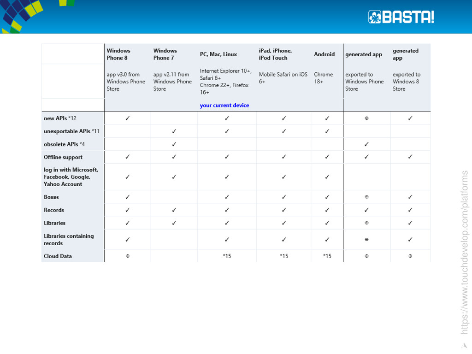Click new APIs checkmark under Windows Phone 8
Viewport: 472px width, 354px height.
[x=127, y=118]
